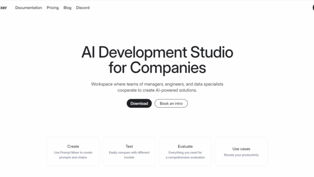
Task: Click the Book an intro button
Action: [x=171, y=103]
